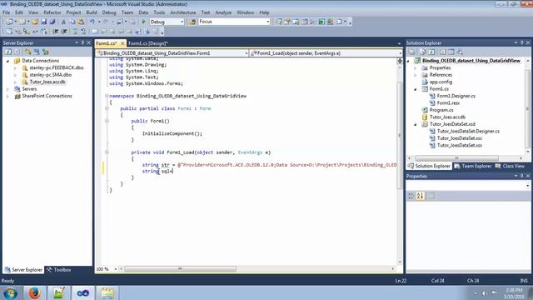Image resolution: width=533 pixels, height=300 pixels.
Task: Select app.config in Solution Explorer
Action: [441, 82]
